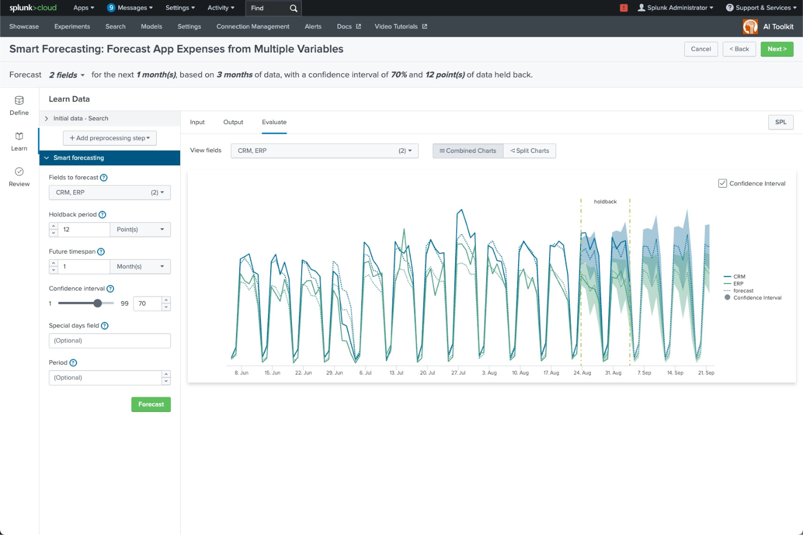This screenshot has width=803, height=535.
Task: Open help for Fields to forecast
Action: (x=104, y=178)
